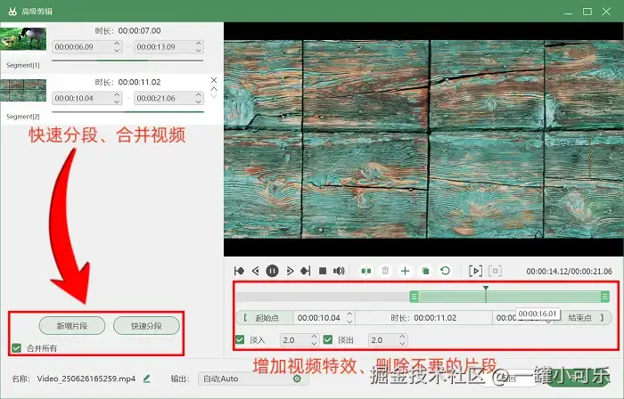
Task: Step back one frame
Action: (256, 271)
